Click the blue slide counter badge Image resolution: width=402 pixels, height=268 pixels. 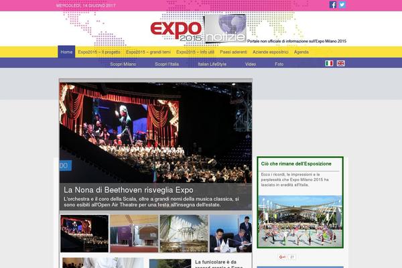[66, 165]
